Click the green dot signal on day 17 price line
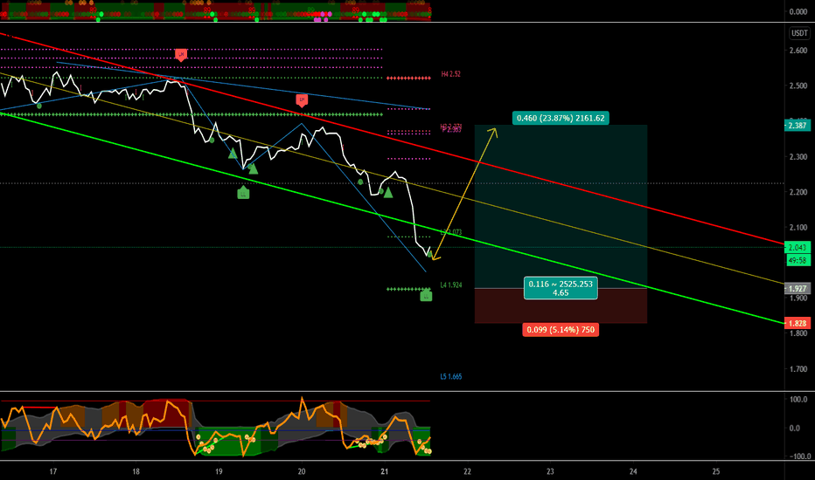 (39, 106)
